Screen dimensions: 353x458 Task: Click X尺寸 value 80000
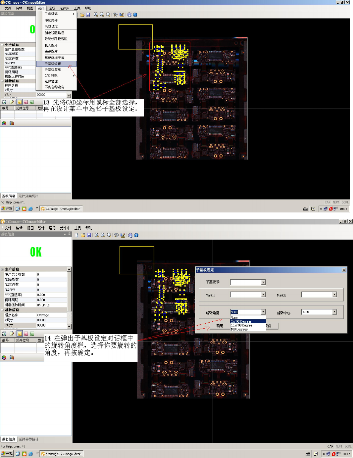pyautogui.click(x=52, y=320)
